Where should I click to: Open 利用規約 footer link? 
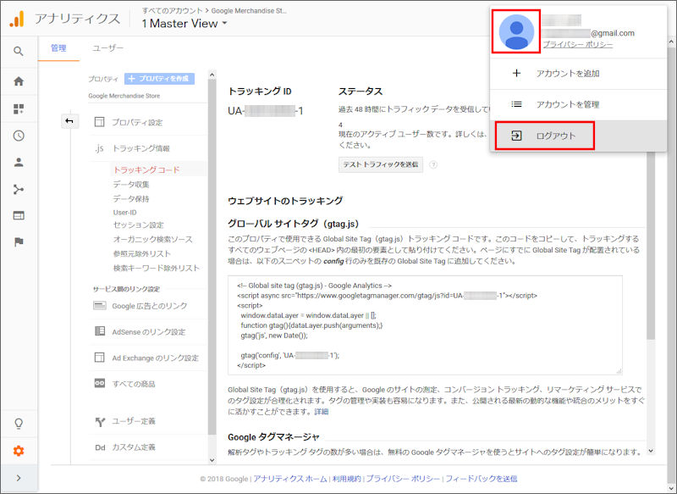click(x=346, y=479)
